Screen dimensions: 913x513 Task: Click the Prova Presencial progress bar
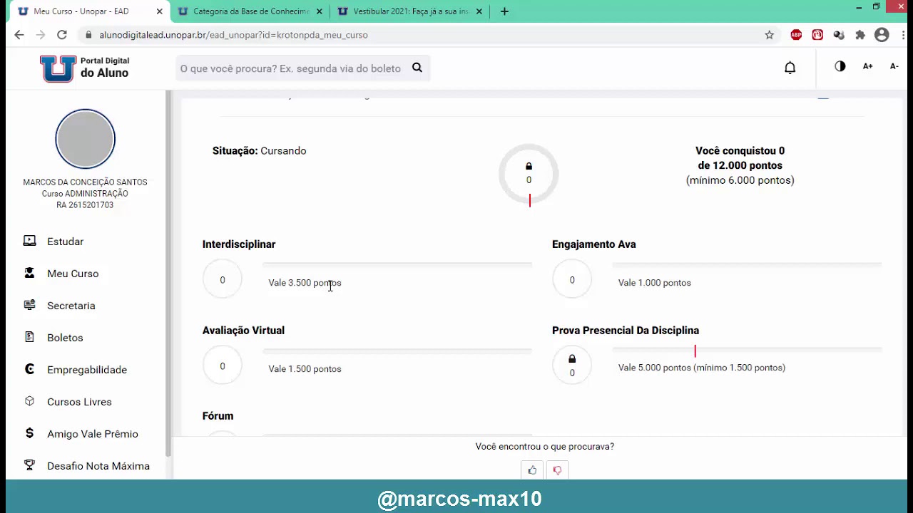coord(747,350)
